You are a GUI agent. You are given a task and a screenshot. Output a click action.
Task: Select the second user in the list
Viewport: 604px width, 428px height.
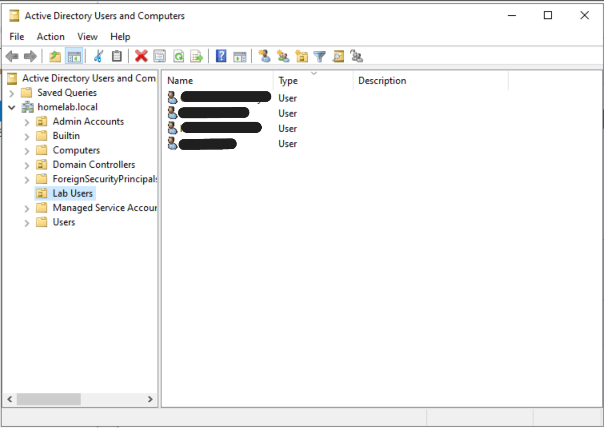click(x=209, y=113)
